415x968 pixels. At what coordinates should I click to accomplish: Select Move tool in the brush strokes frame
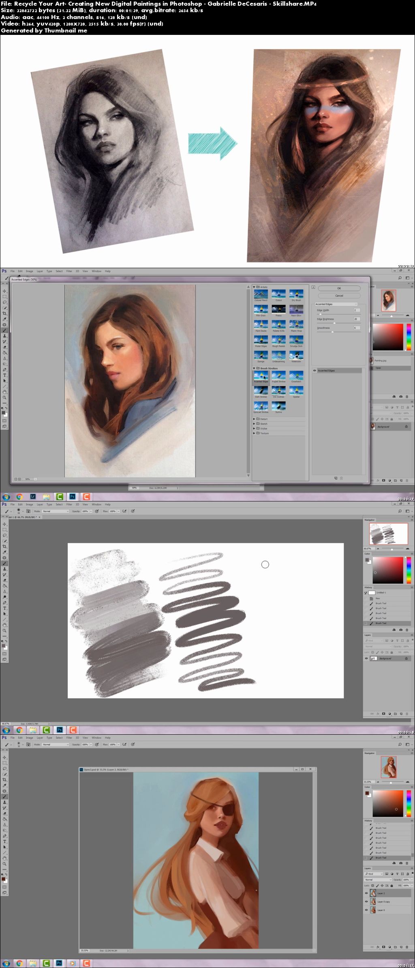click(5, 524)
